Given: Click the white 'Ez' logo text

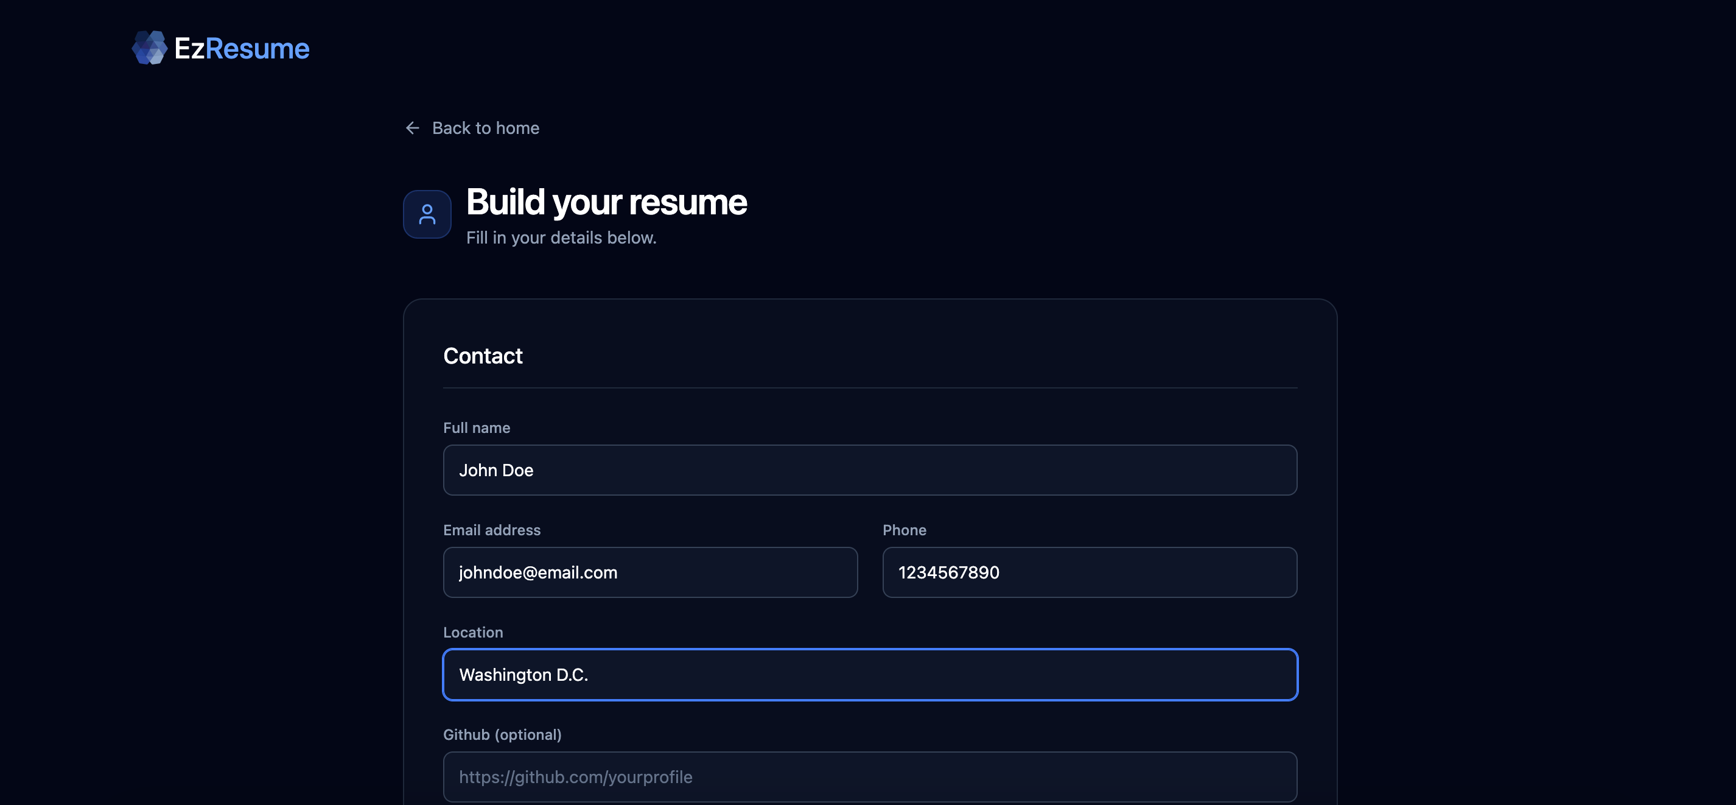Looking at the screenshot, I should pos(189,49).
